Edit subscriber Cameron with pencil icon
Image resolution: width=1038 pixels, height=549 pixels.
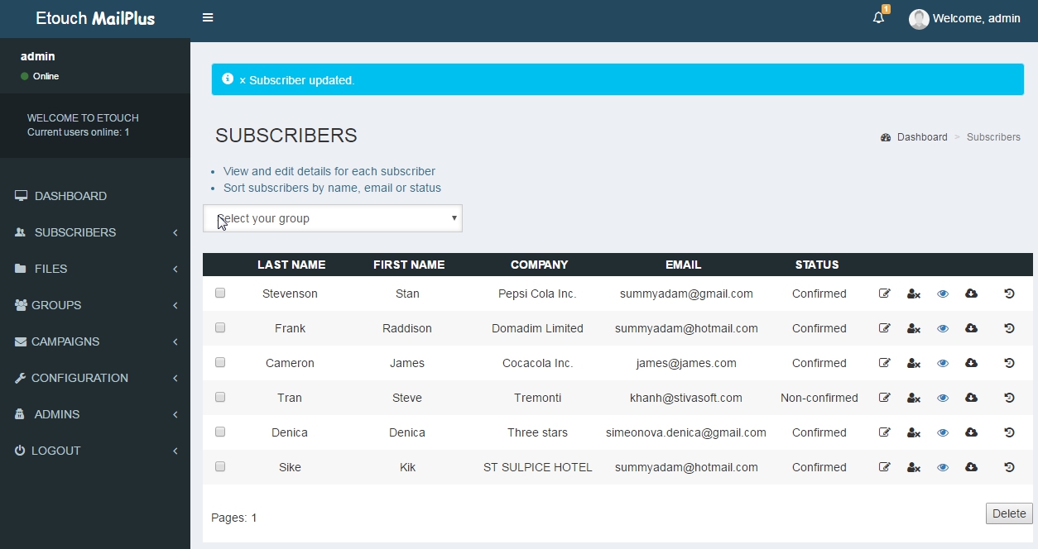885,363
